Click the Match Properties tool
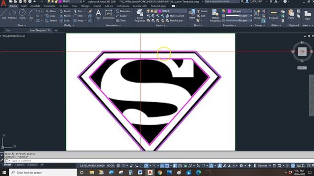The image size is (314, 176). pyautogui.click(x=215, y=16)
